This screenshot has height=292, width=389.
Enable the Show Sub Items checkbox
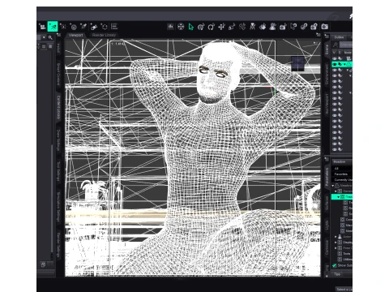click(x=334, y=265)
